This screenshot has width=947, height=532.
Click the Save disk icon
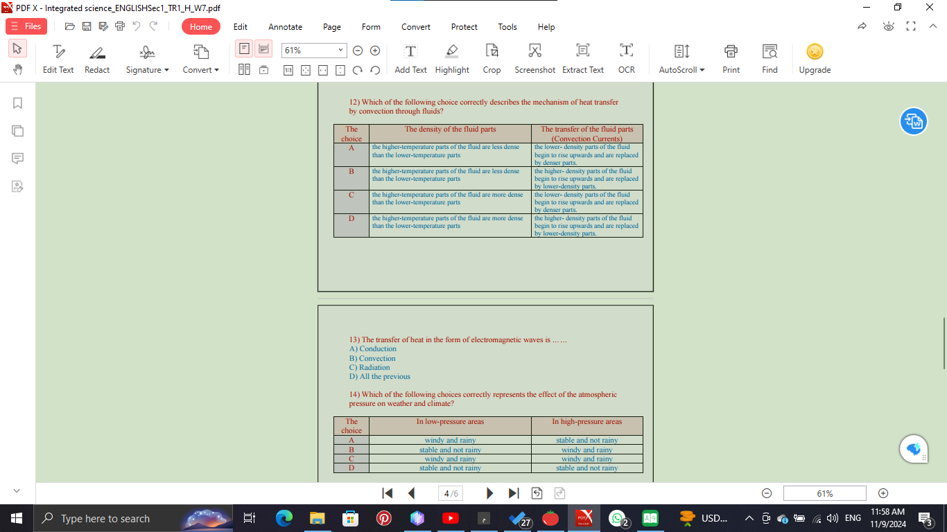(87, 26)
